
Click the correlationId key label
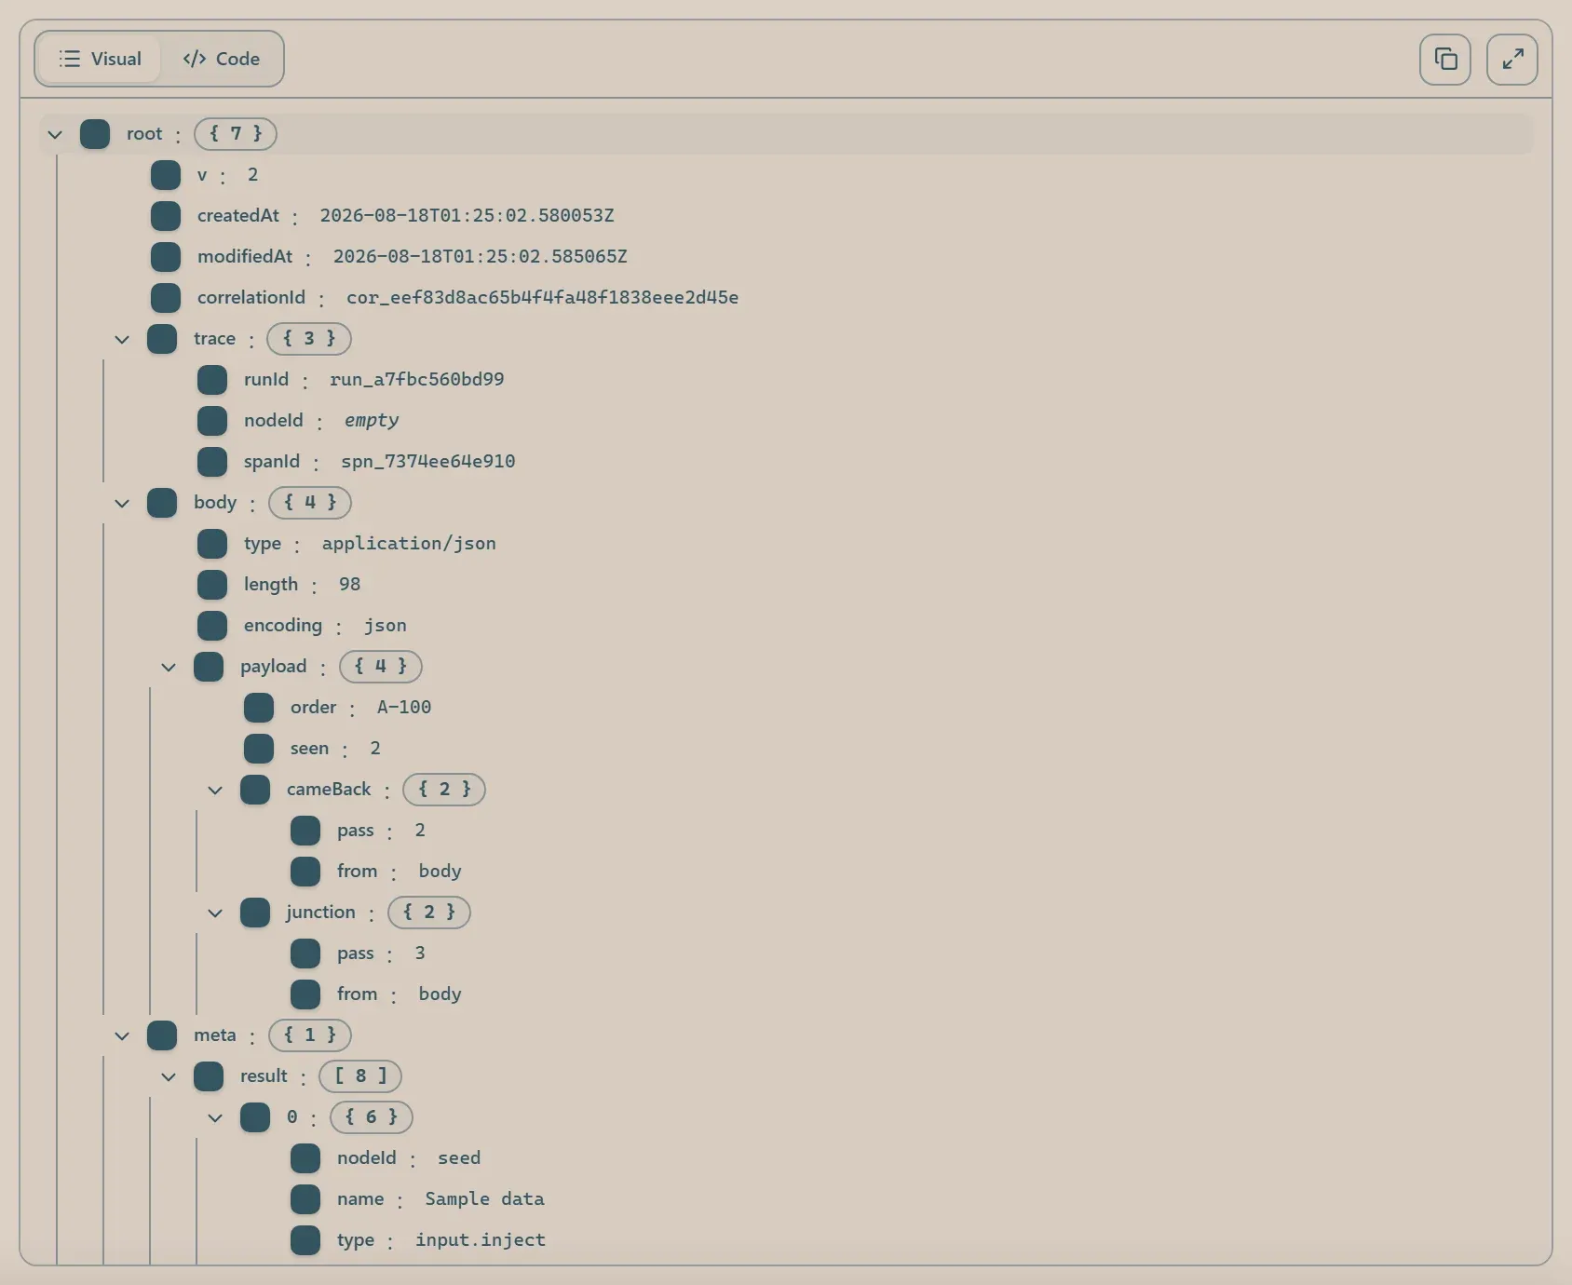251,298
